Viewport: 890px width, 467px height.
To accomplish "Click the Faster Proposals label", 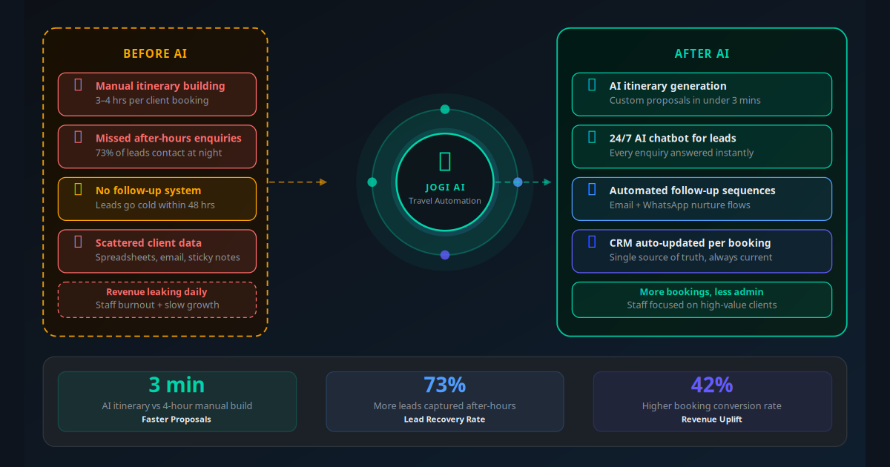I will [177, 420].
